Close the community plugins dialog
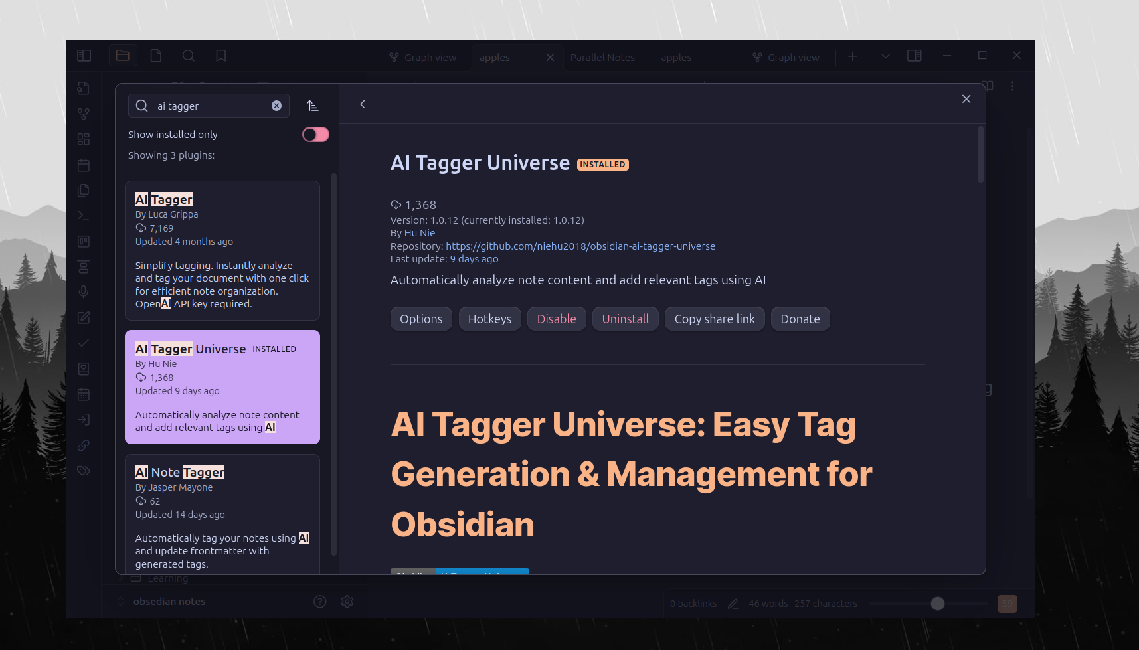Viewport: 1139px width, 650px height. coord(966,99)
